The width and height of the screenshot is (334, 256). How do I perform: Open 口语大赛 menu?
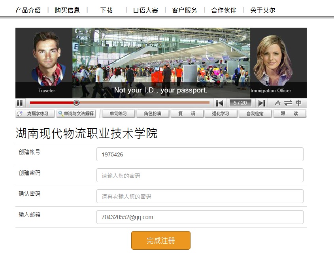(x=145, y=10)
